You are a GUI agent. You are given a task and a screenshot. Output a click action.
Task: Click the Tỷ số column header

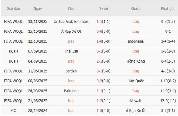pyautogui.click(x=104, y=8)
